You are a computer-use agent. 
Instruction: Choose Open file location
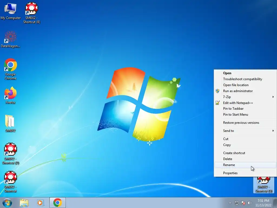coord(245,85)
